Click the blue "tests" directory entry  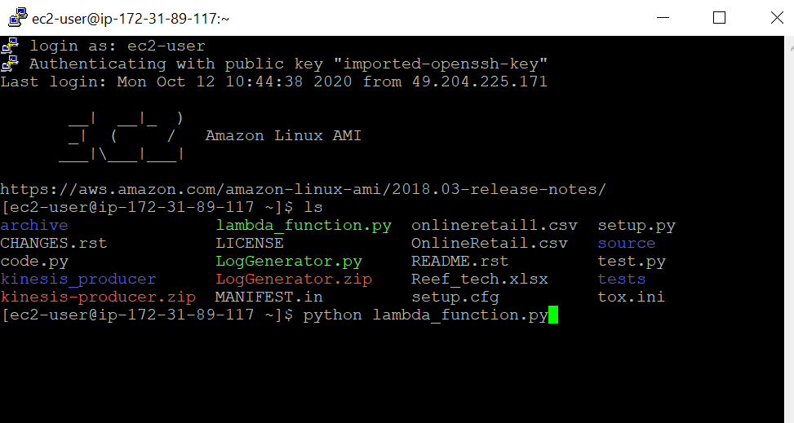(621, 279)
